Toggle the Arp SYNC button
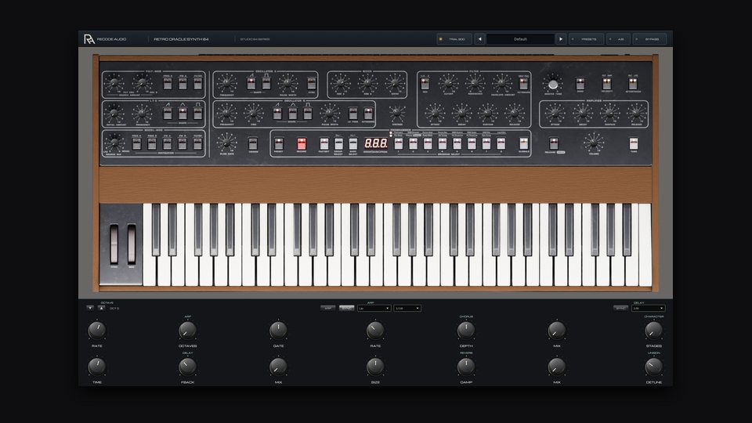Image resolution: width=752 pixels, height=423 pixels. coord(346,309)
